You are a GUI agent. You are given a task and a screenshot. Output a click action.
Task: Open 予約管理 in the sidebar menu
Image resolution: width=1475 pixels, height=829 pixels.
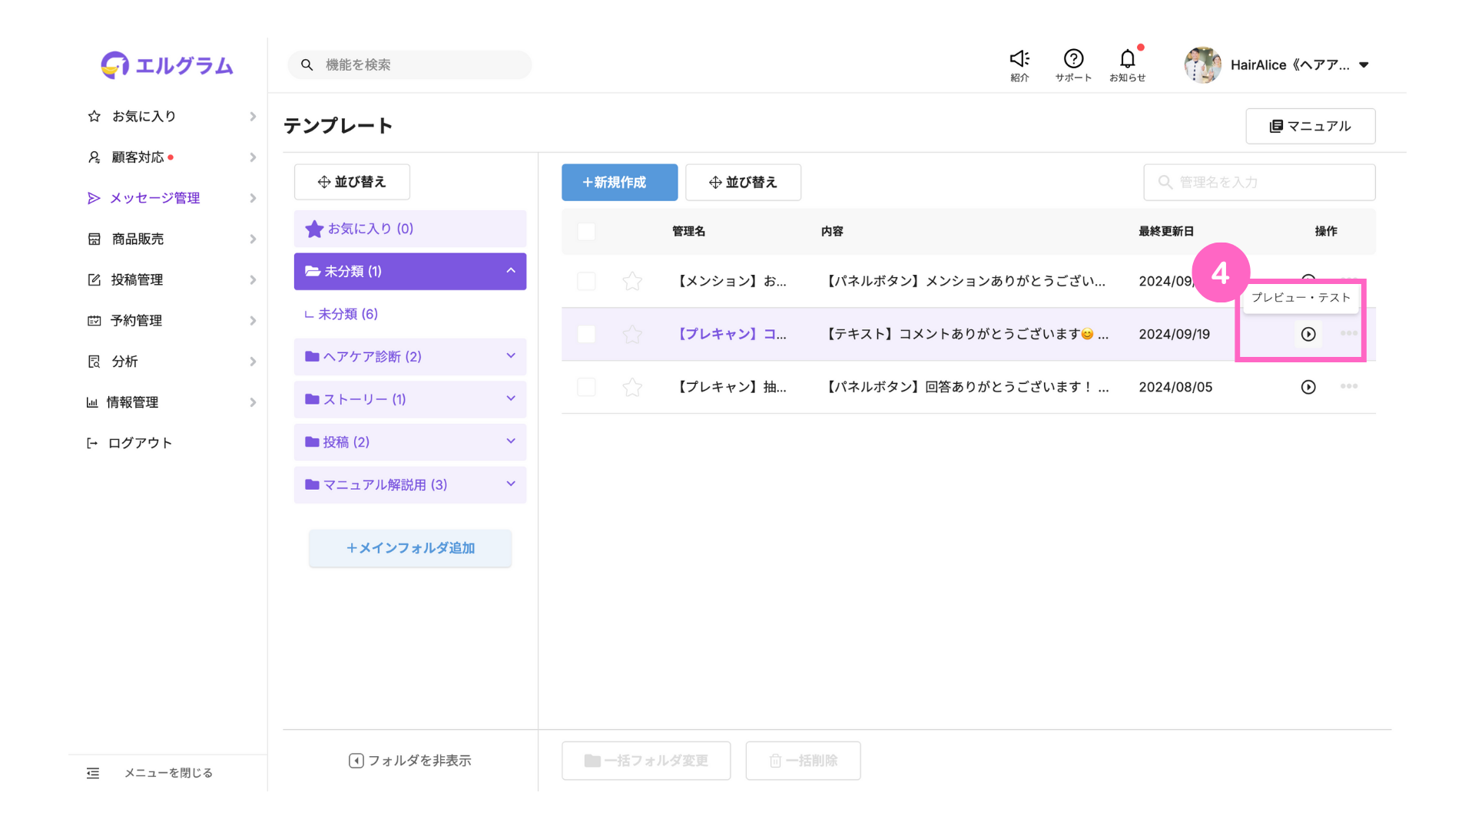pos(136,320)
